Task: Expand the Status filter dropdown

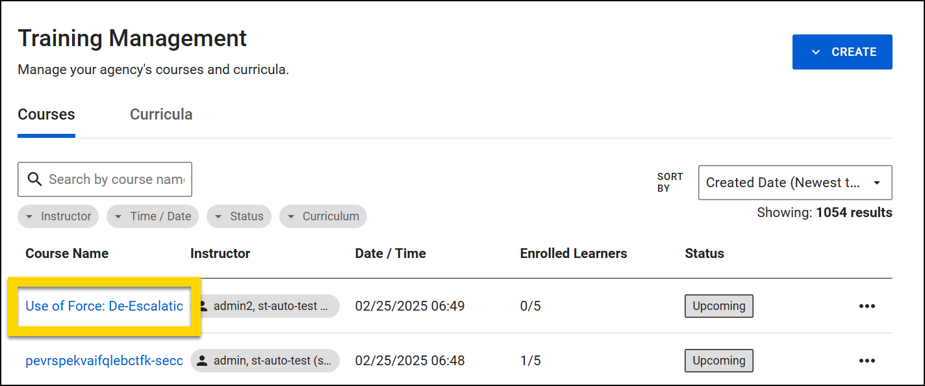Action: pos(239,216)
